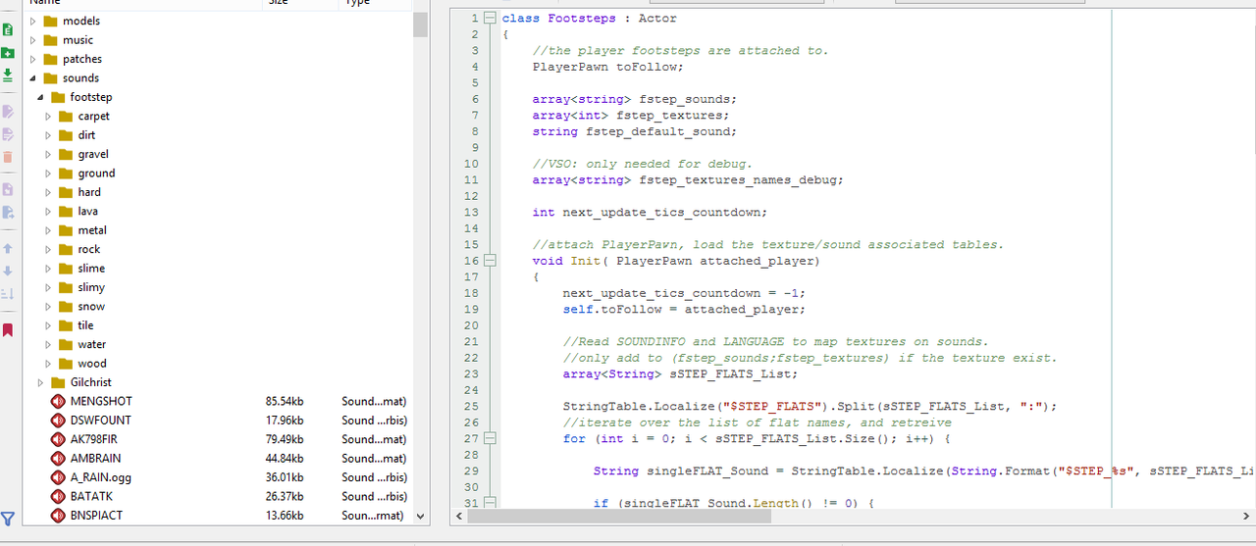Click the folder icon of footstep
The image size is (1256, 546).
click(x=58, y=97)
